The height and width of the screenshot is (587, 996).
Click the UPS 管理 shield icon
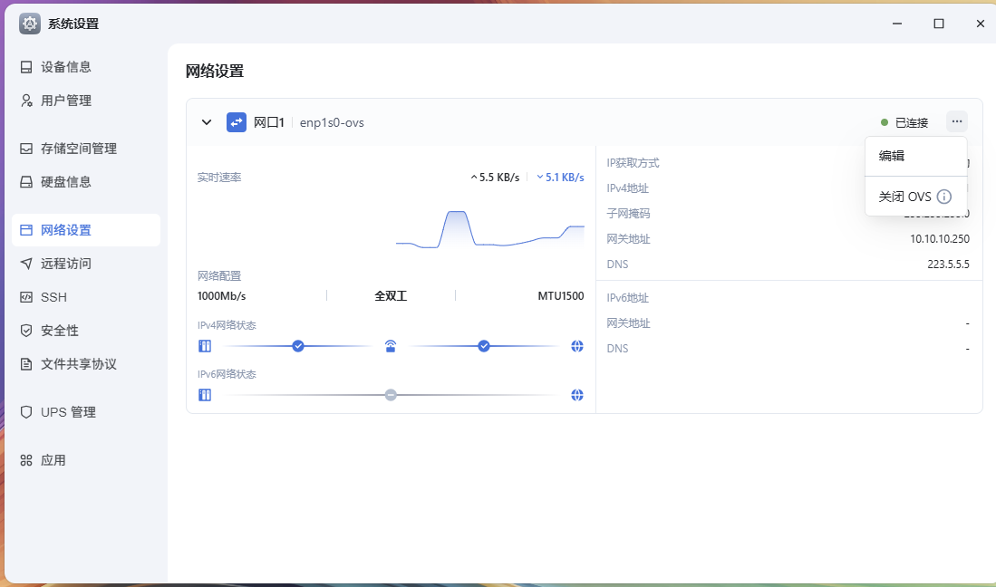(26, 412)
